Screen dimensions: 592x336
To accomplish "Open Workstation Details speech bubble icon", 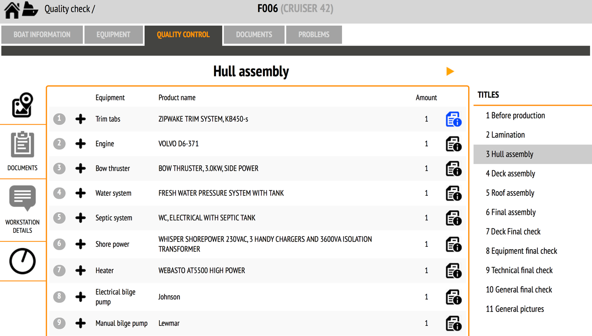I will [23, 198].
